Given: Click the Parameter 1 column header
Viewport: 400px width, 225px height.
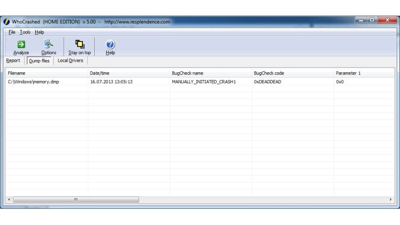Looking at the screenshot, I should point(364,73).
